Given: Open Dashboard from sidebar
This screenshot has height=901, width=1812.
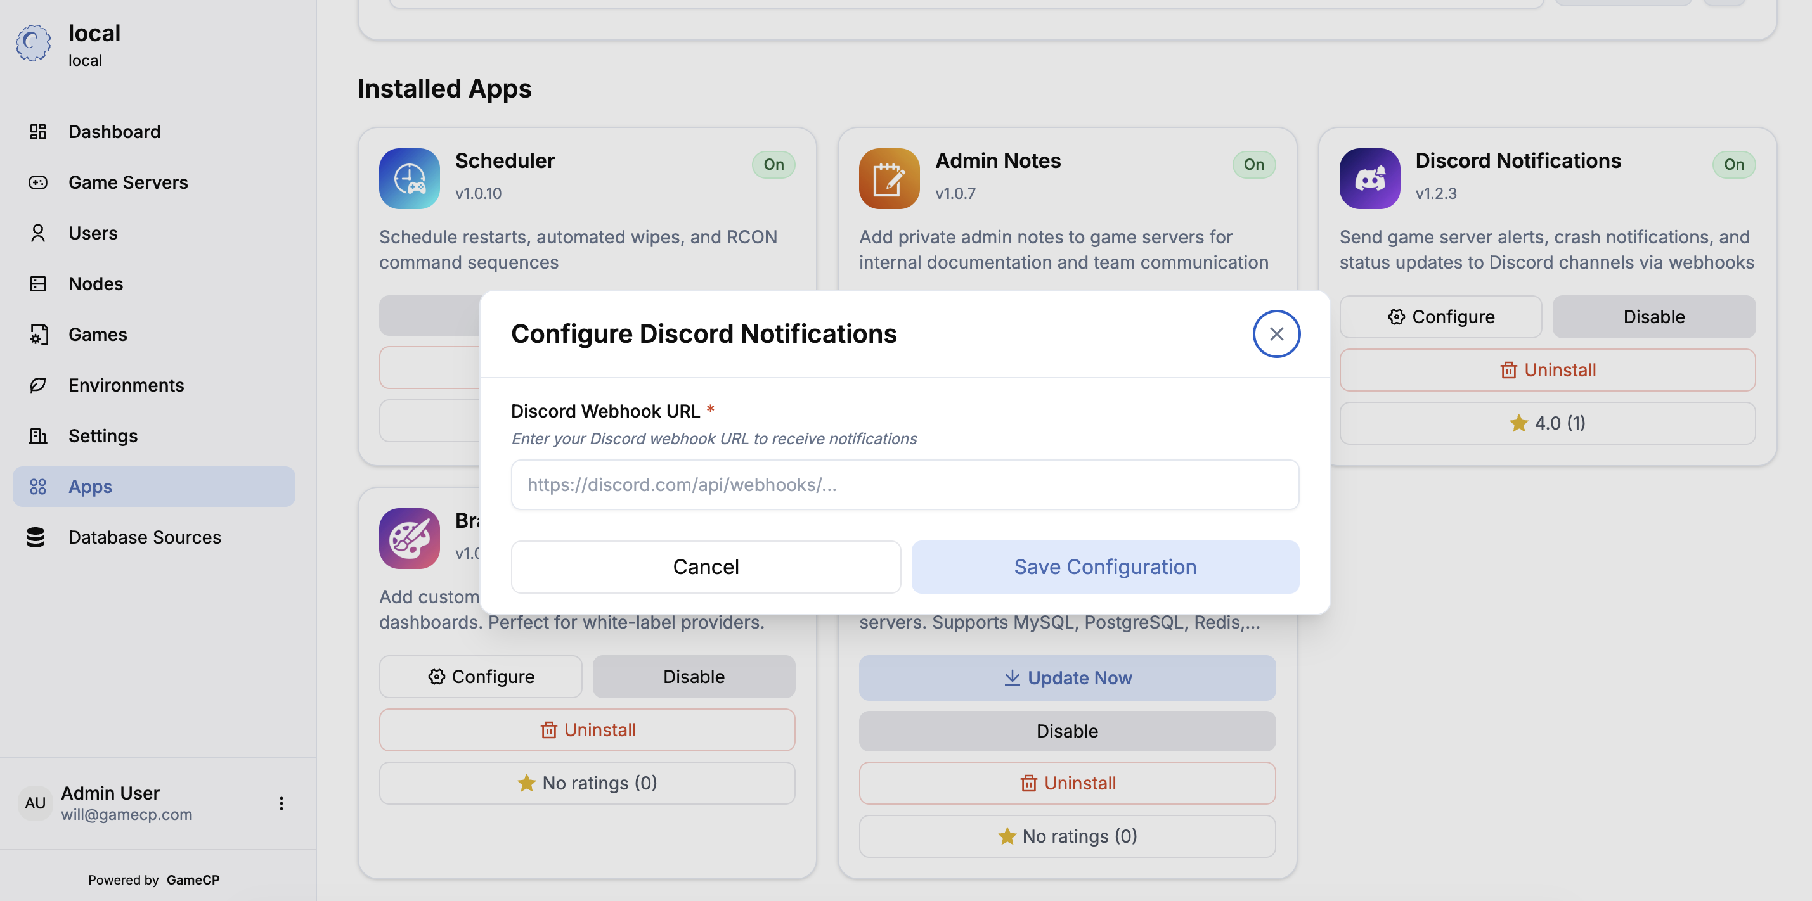Looking at the screenshot, I should (114, 131).
